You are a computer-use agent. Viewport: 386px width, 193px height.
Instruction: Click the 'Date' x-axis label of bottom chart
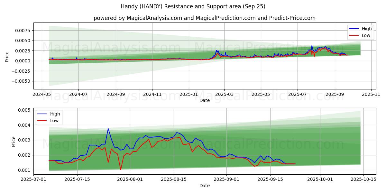coord(205,186)
